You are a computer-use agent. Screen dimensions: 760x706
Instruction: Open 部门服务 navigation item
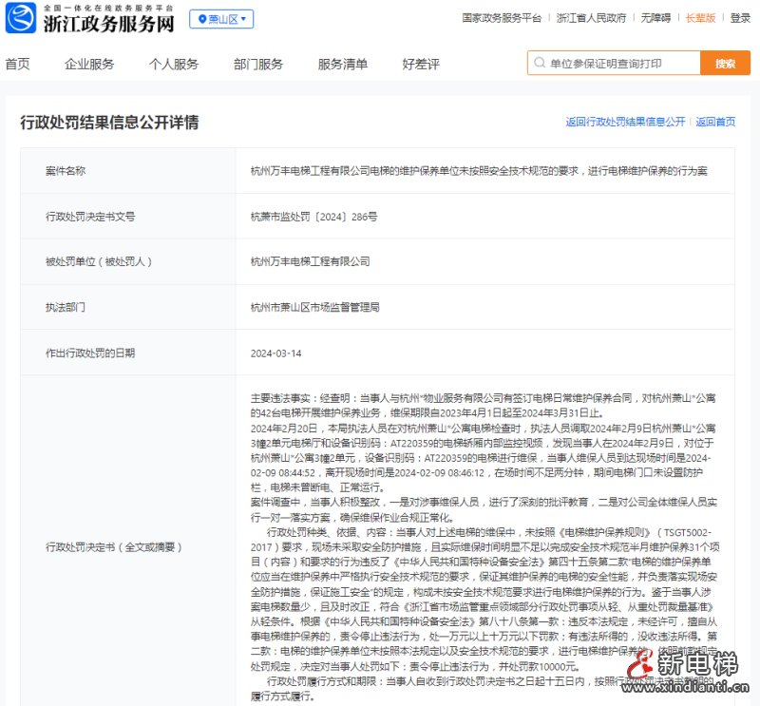(258, 64)
